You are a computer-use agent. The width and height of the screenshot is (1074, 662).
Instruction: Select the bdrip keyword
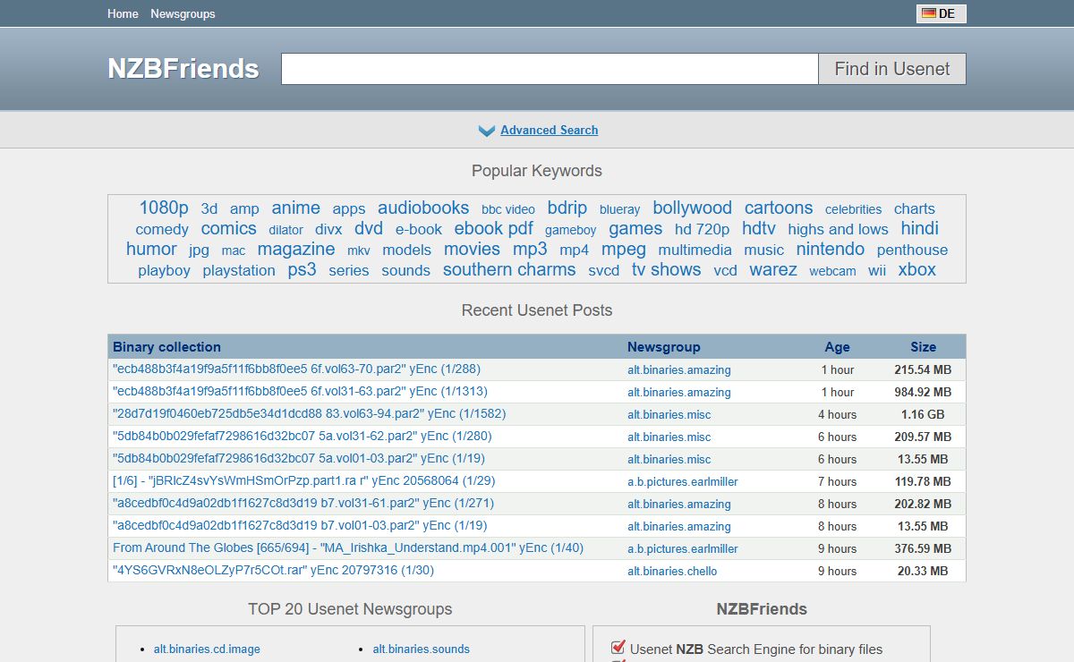[567, 208]
